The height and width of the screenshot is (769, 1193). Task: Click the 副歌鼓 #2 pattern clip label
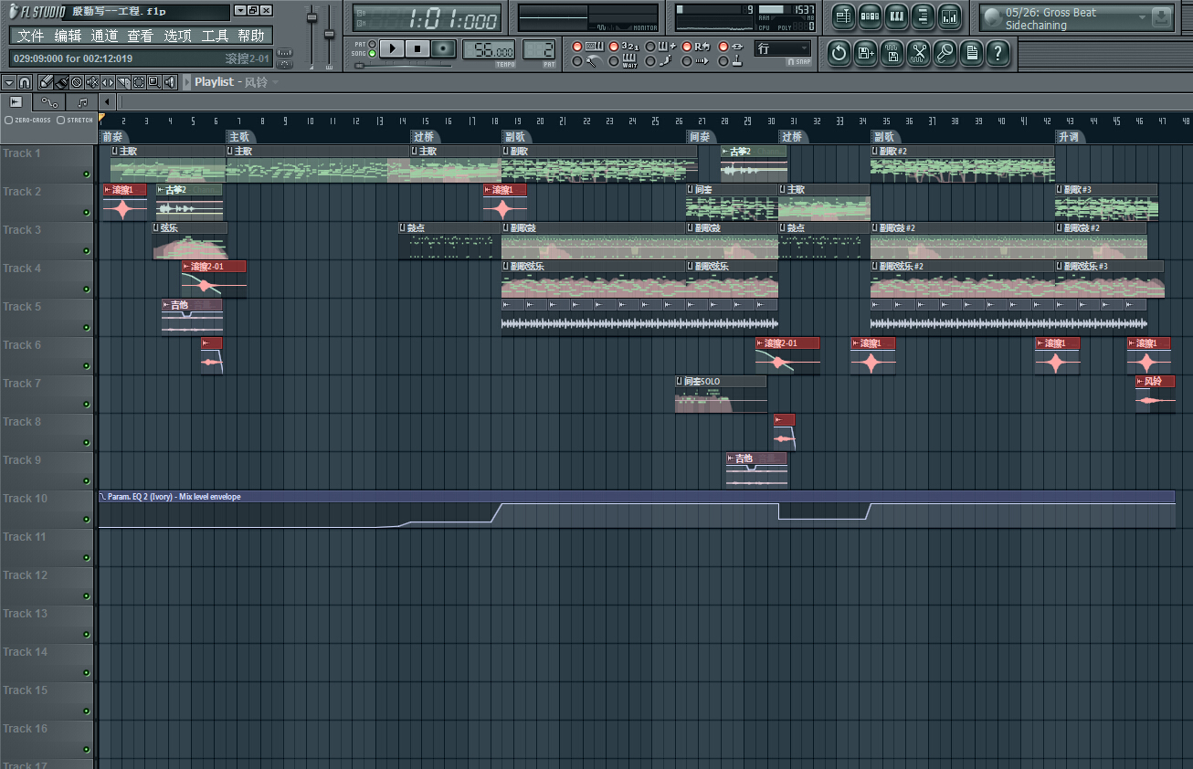click(x=900, y=227)
